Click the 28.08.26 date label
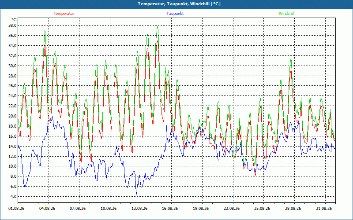This screenshot has width=353, height=220. (x=293, y=209)
